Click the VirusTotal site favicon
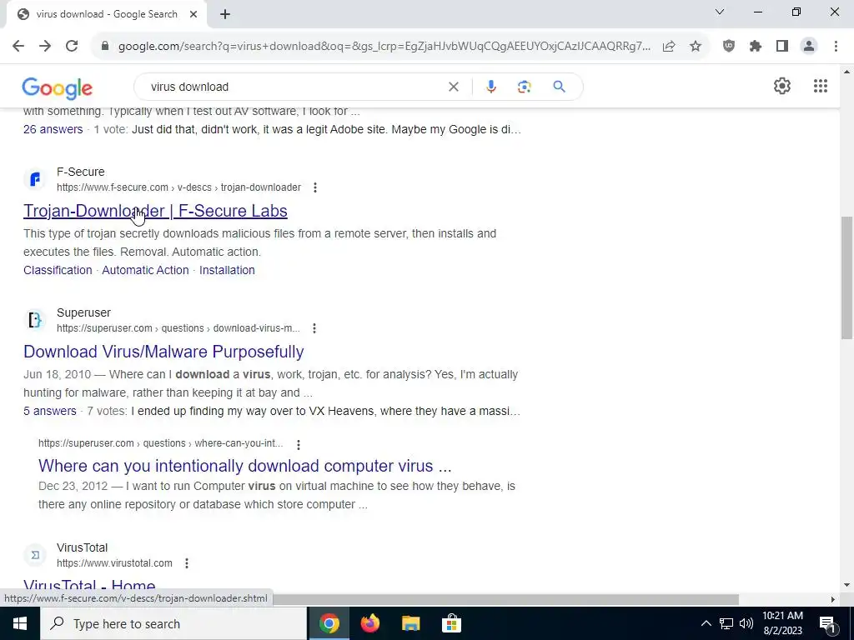Viewport: 854px width, 640px height. tap(35, 555)
